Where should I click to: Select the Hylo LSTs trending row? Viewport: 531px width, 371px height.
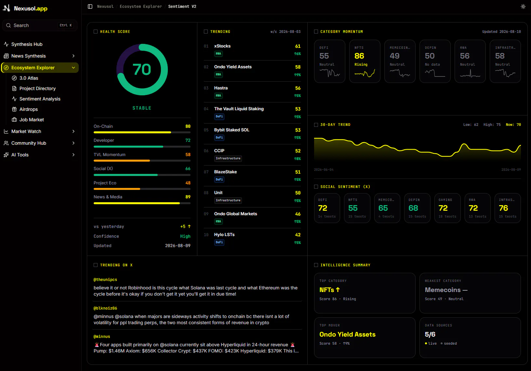[x=252, y=238]
